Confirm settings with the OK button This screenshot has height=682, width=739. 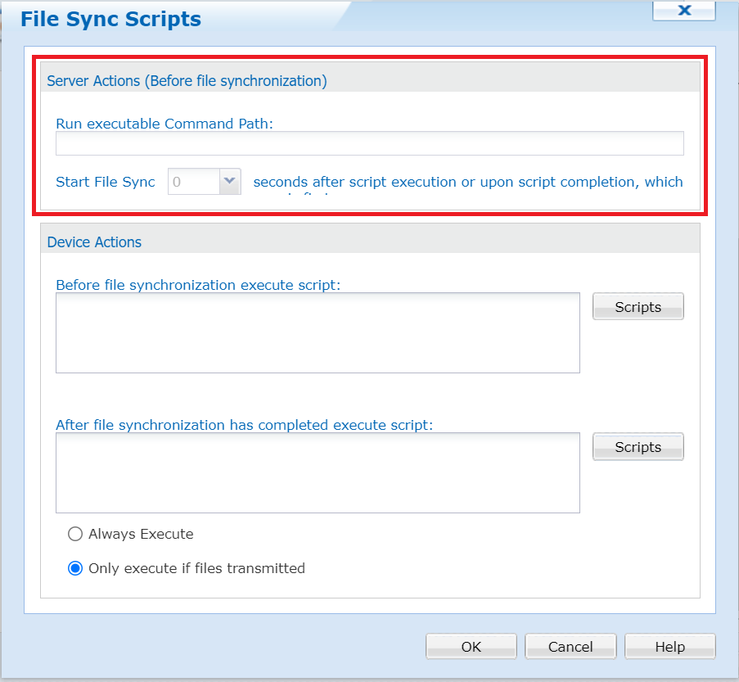click(471, 645)
